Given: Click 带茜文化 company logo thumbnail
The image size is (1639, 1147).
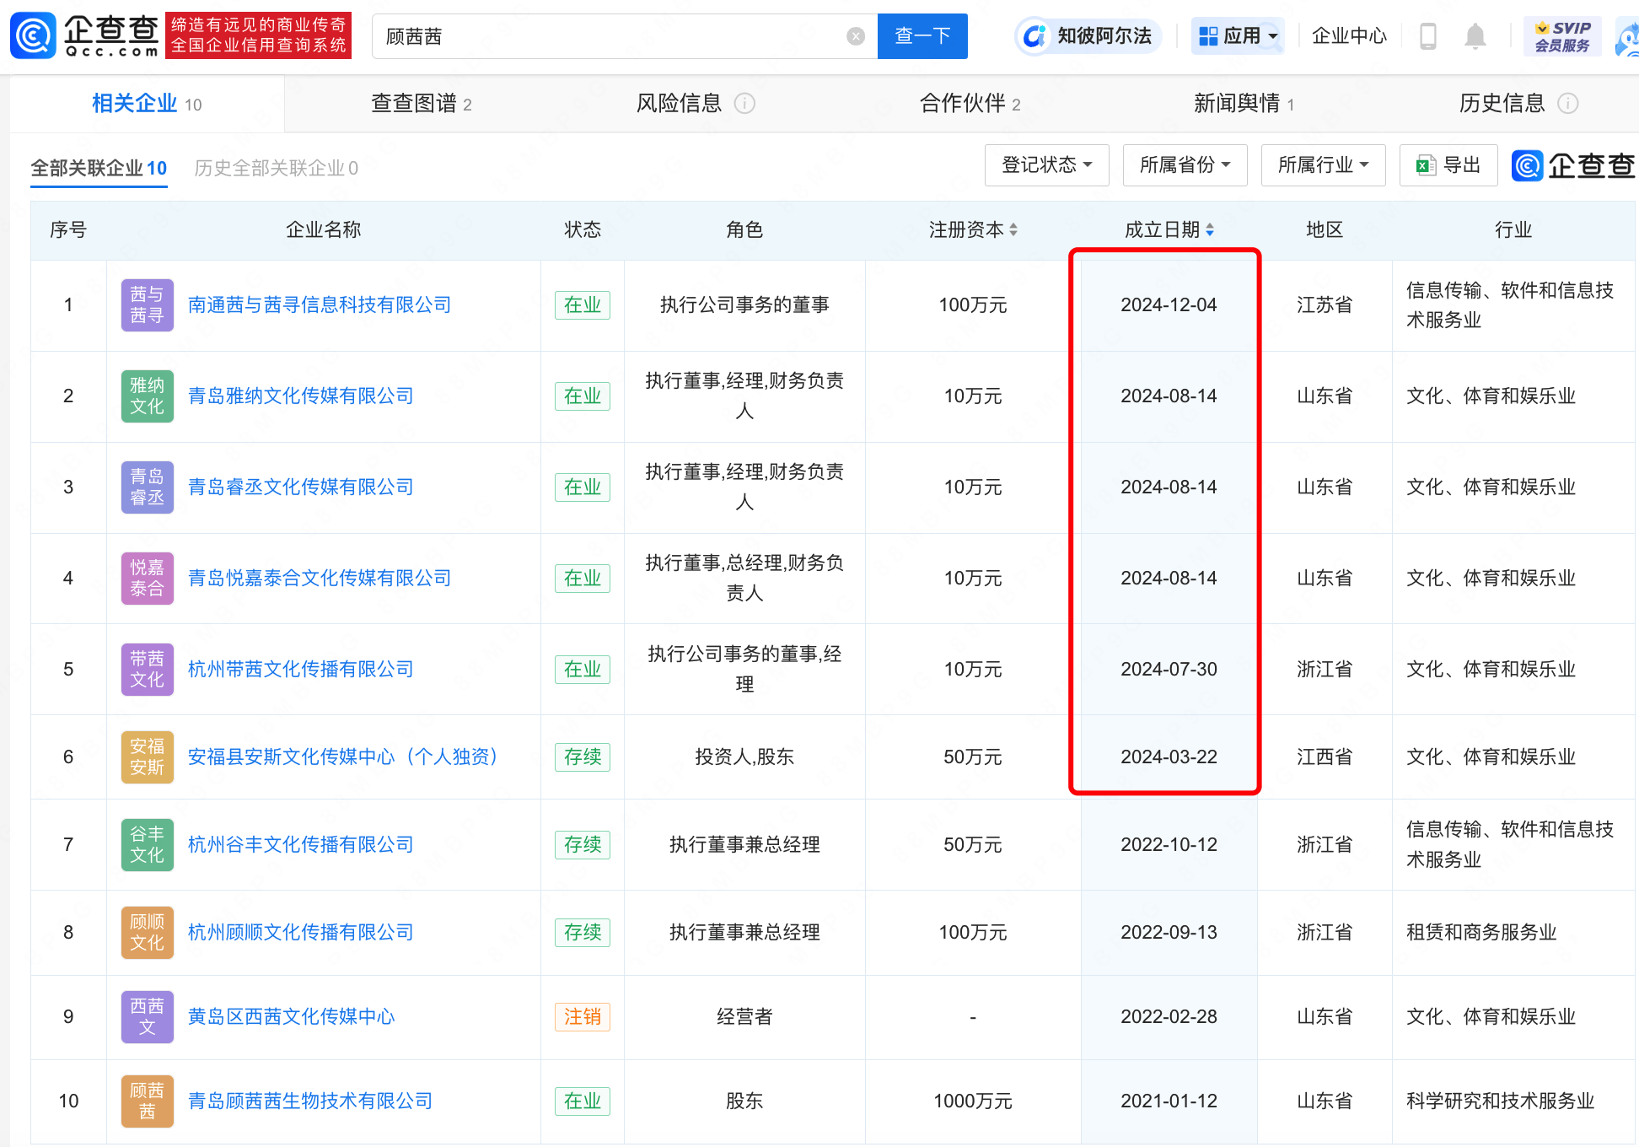Looking at the screenshot, I should pos(148,670).
